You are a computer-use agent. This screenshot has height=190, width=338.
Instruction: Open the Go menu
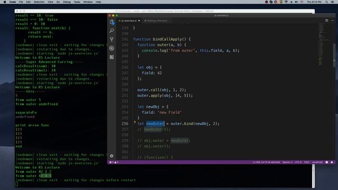[58, 2]
